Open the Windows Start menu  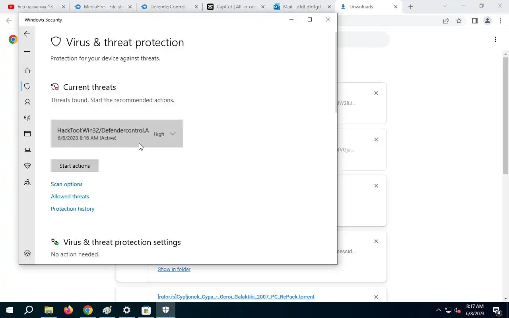click(x=10, y=310)
